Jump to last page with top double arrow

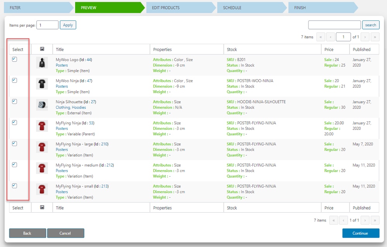[x=375, y=37]
